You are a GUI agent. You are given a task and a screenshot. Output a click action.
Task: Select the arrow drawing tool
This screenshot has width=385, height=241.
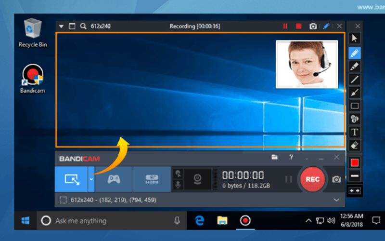355,93
